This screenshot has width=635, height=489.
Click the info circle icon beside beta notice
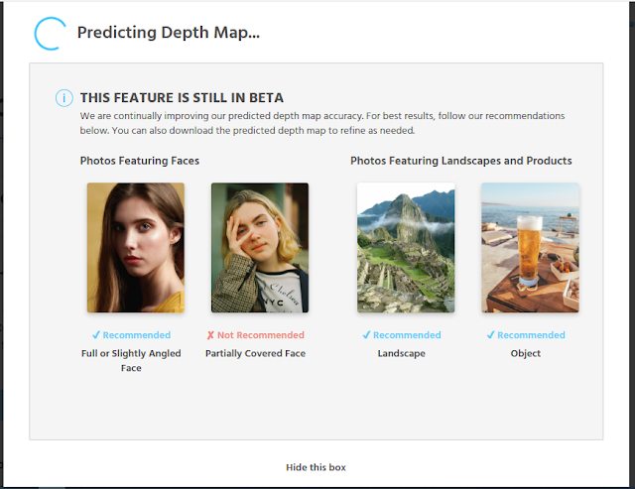[x=63, y=98]
